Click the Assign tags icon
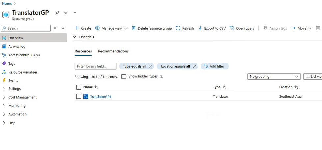 pos(265,28)
